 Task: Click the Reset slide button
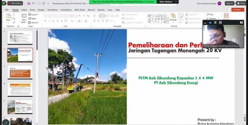coord(32,19)
